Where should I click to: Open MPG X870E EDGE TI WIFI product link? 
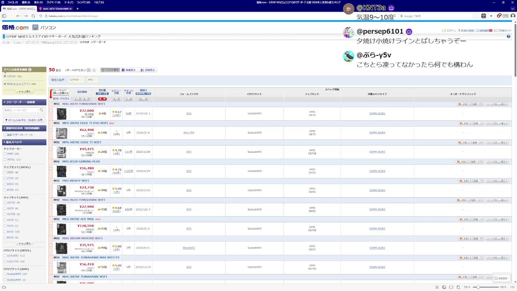(82, 142)
